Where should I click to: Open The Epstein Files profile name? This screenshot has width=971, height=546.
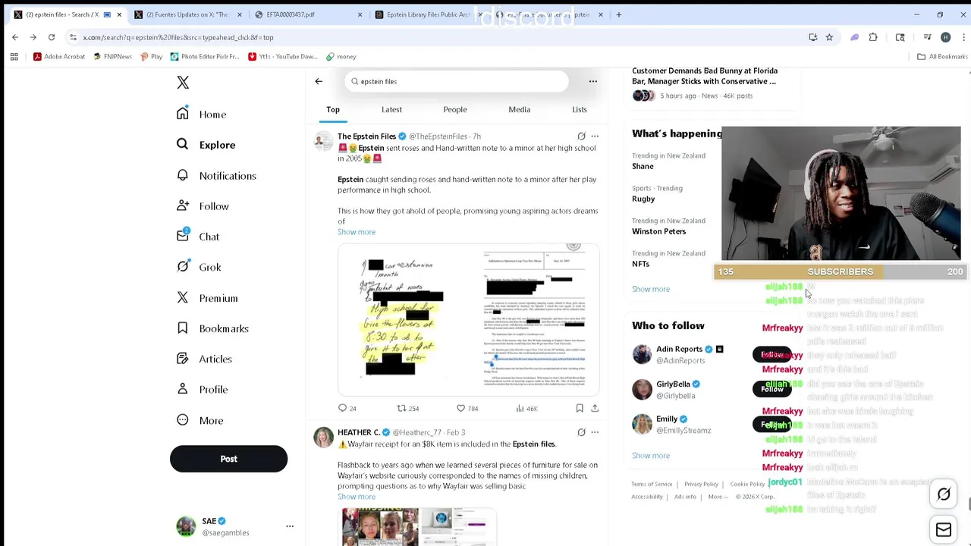pos(366,136)
